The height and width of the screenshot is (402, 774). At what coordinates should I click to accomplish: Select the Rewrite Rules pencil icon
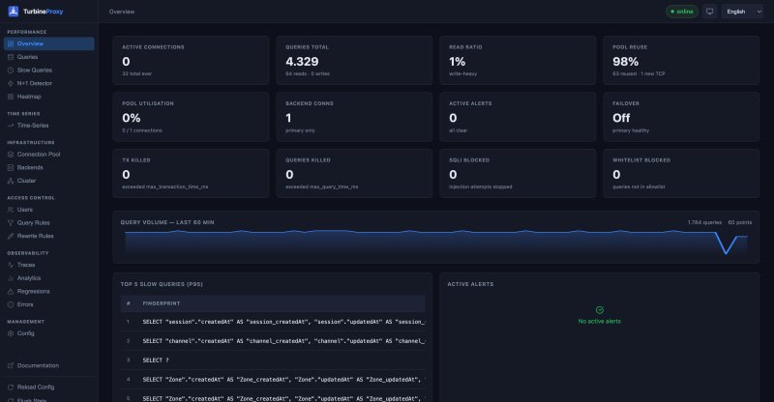point(11,236)
